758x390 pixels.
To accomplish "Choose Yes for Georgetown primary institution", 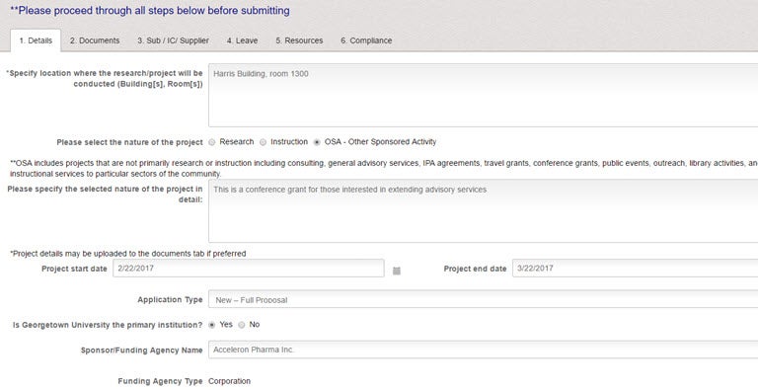I will pos(212,325).
